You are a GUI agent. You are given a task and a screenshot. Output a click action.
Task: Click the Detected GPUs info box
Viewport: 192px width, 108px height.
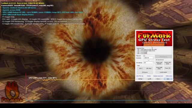point(154,51)
